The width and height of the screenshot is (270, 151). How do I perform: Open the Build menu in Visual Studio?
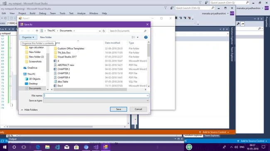pyautogui.click(x=32, y=13)
